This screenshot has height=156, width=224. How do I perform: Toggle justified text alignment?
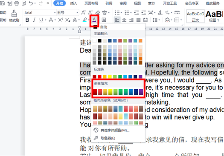click(138, 20)
